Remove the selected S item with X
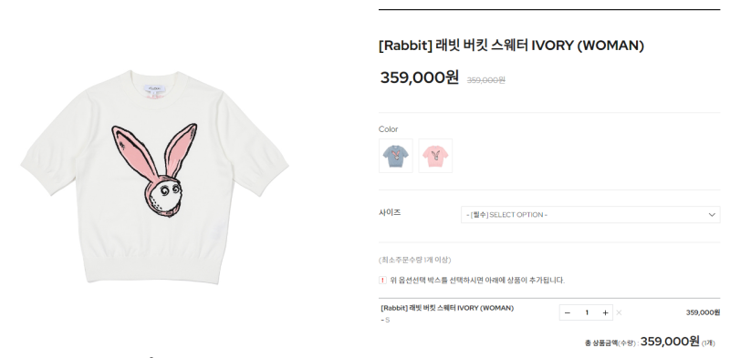This screenshot has width=730, height=358. click(619, 312)
